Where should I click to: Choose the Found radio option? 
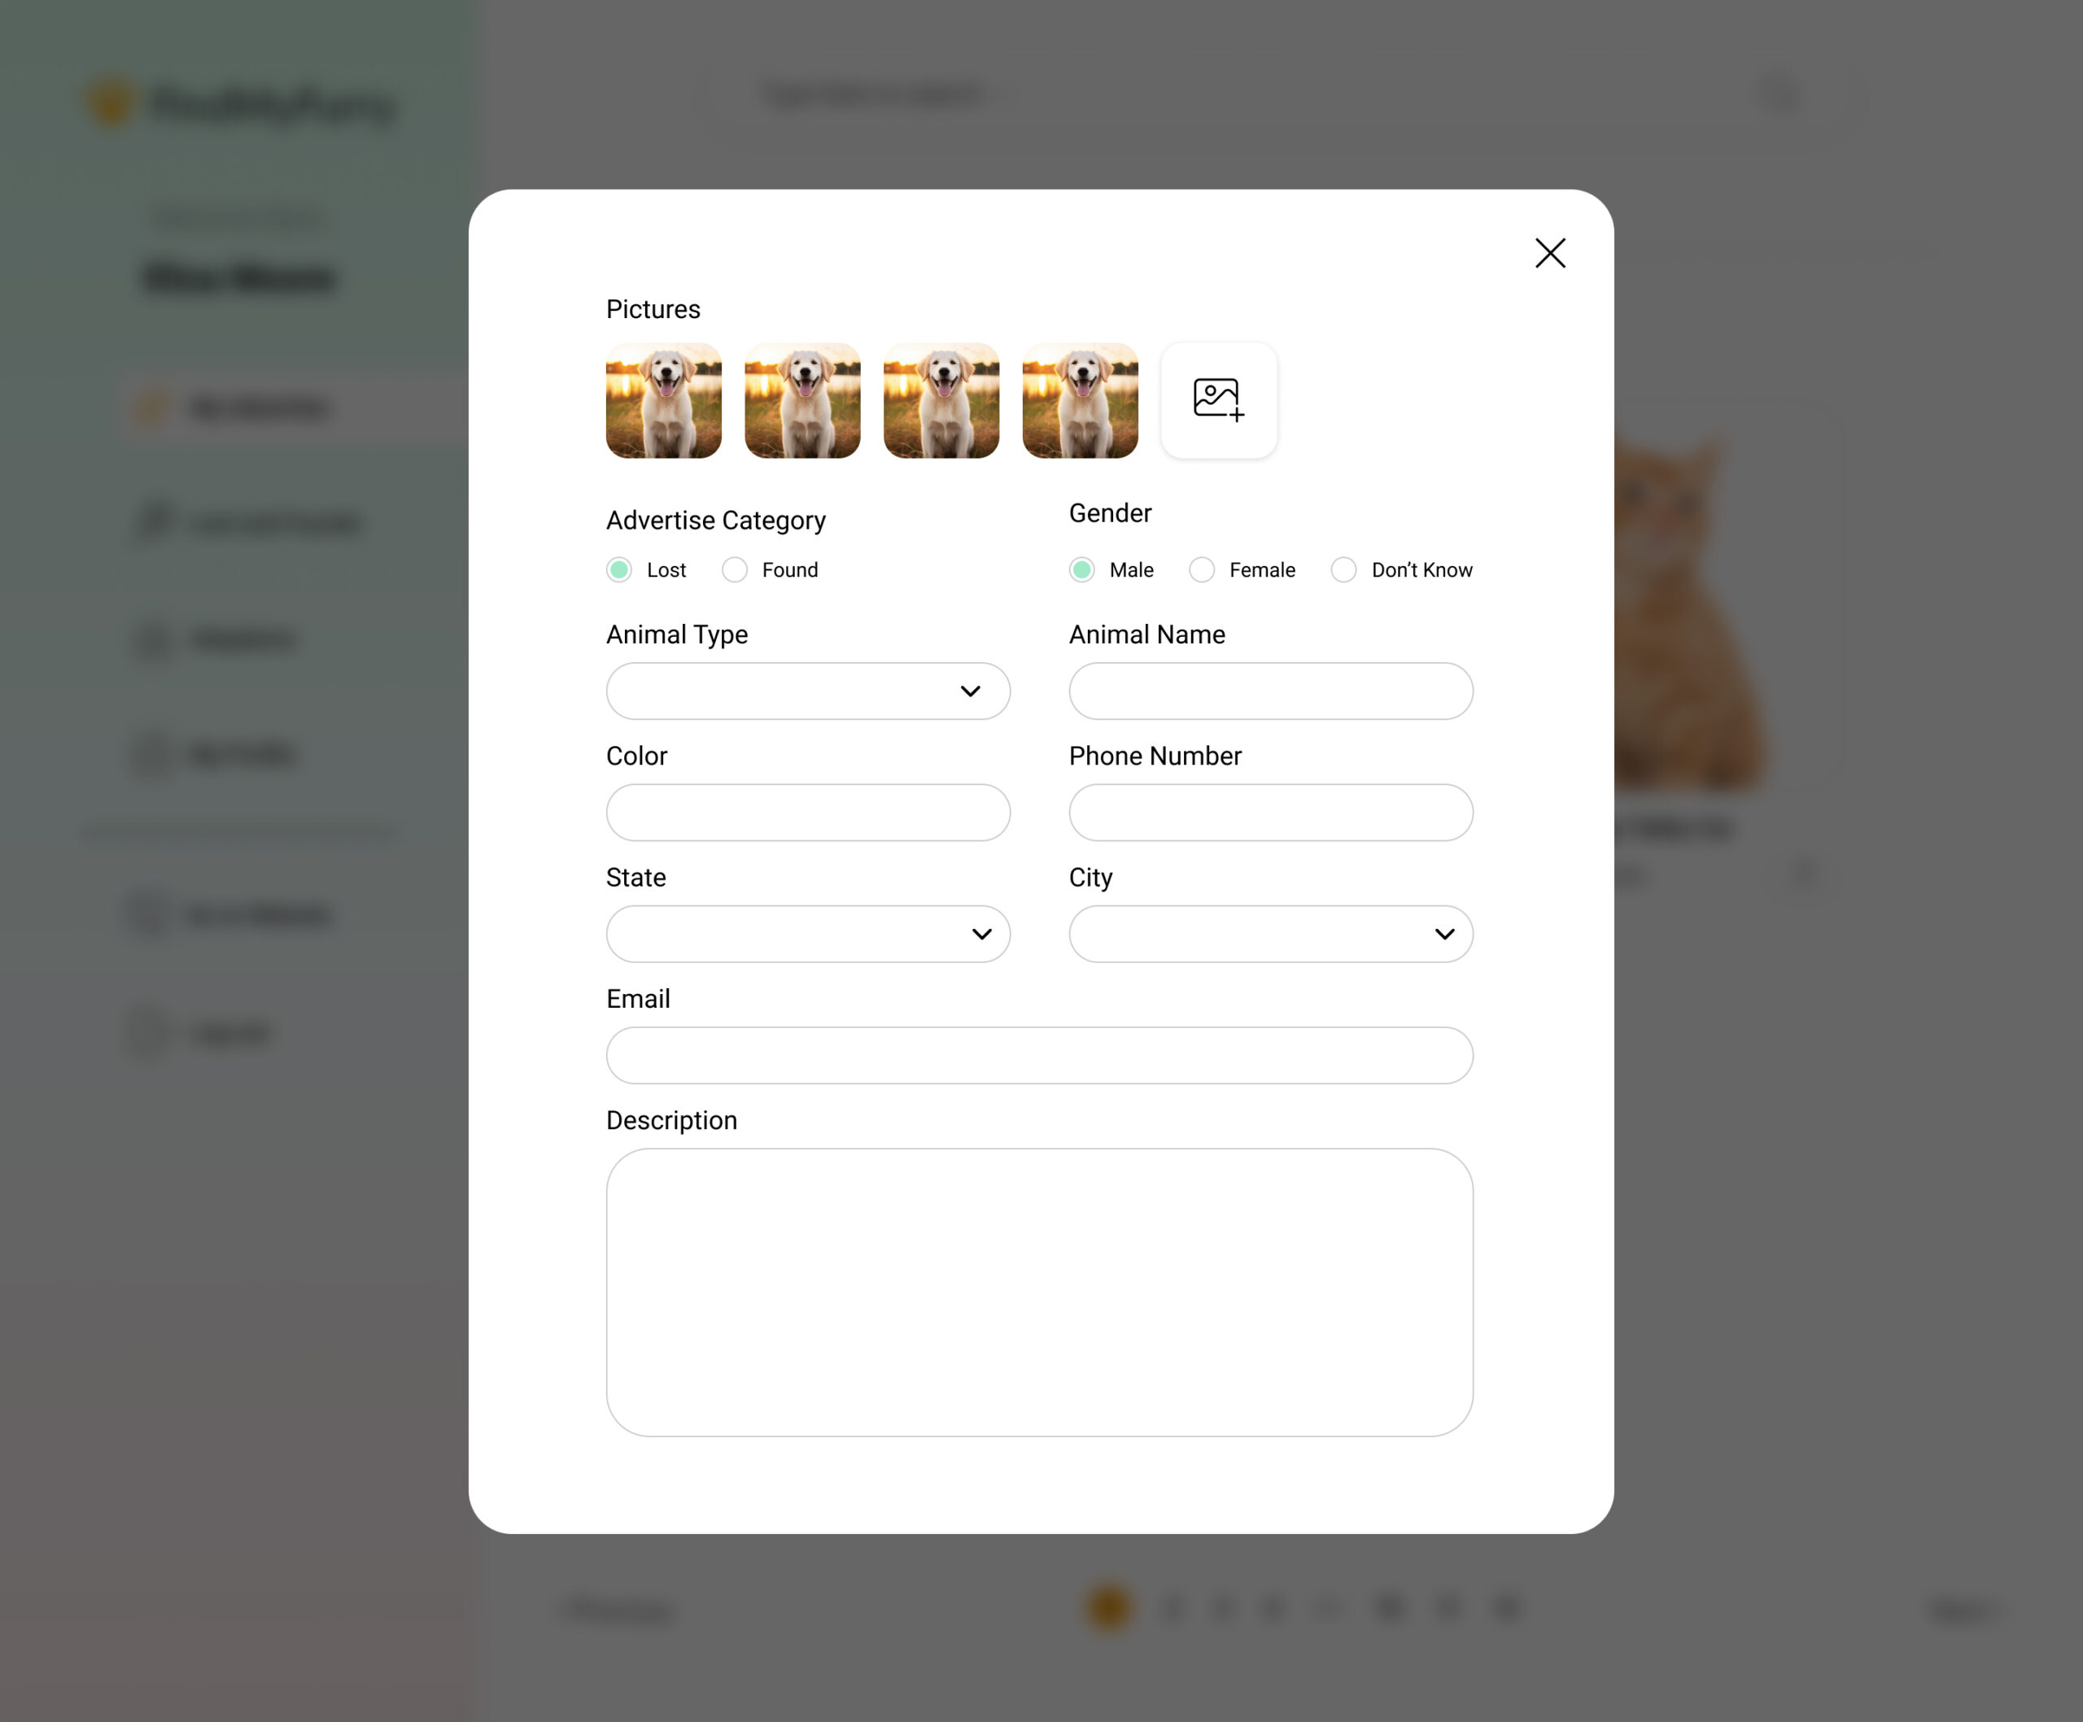point(735,570)
